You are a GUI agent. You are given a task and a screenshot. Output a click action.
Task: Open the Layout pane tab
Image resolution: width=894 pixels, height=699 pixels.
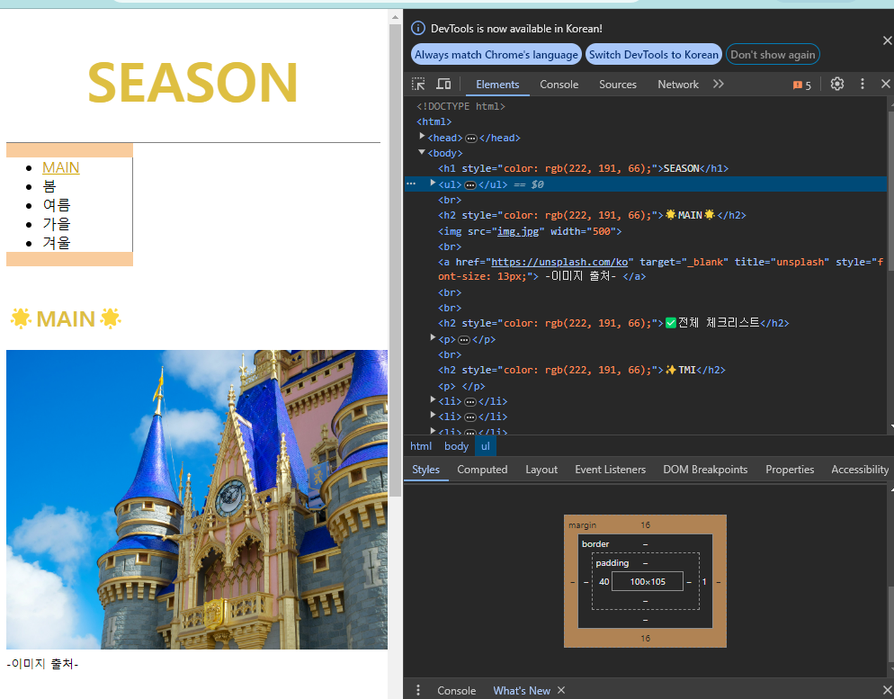click(x=541, y=470)
